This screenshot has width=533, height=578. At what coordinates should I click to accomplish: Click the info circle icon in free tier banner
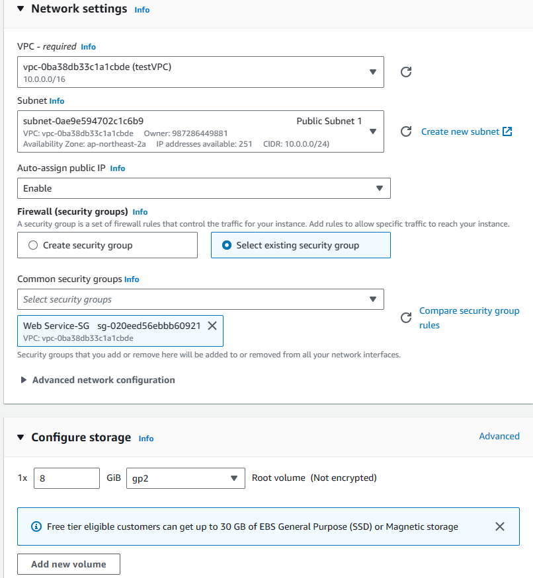coord(36,526)
